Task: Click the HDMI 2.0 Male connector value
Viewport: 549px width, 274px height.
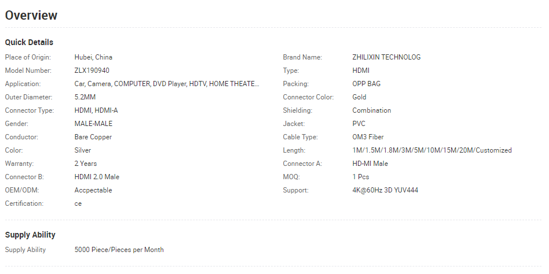Action: tap(97, 177)
